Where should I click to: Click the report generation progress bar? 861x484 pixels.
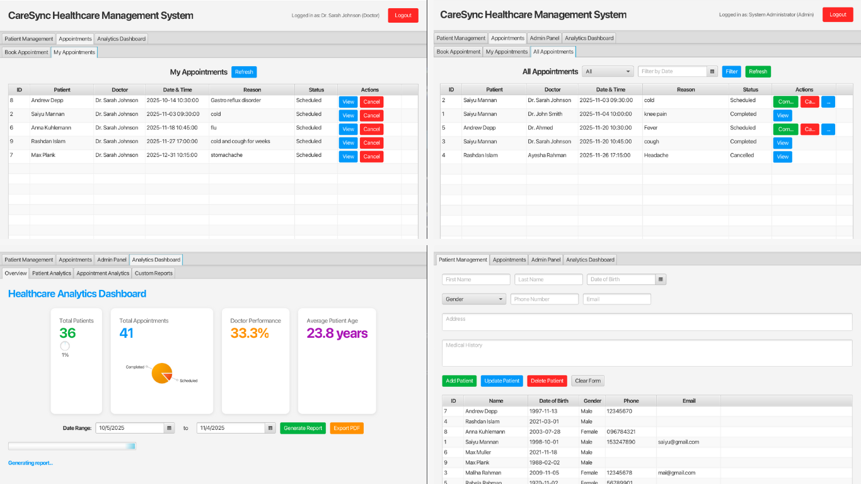(72, 446)
